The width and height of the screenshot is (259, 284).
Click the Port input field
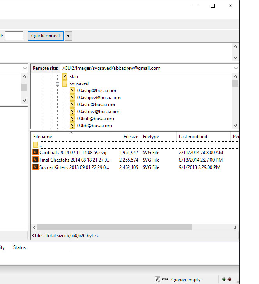tap(14, 35)
